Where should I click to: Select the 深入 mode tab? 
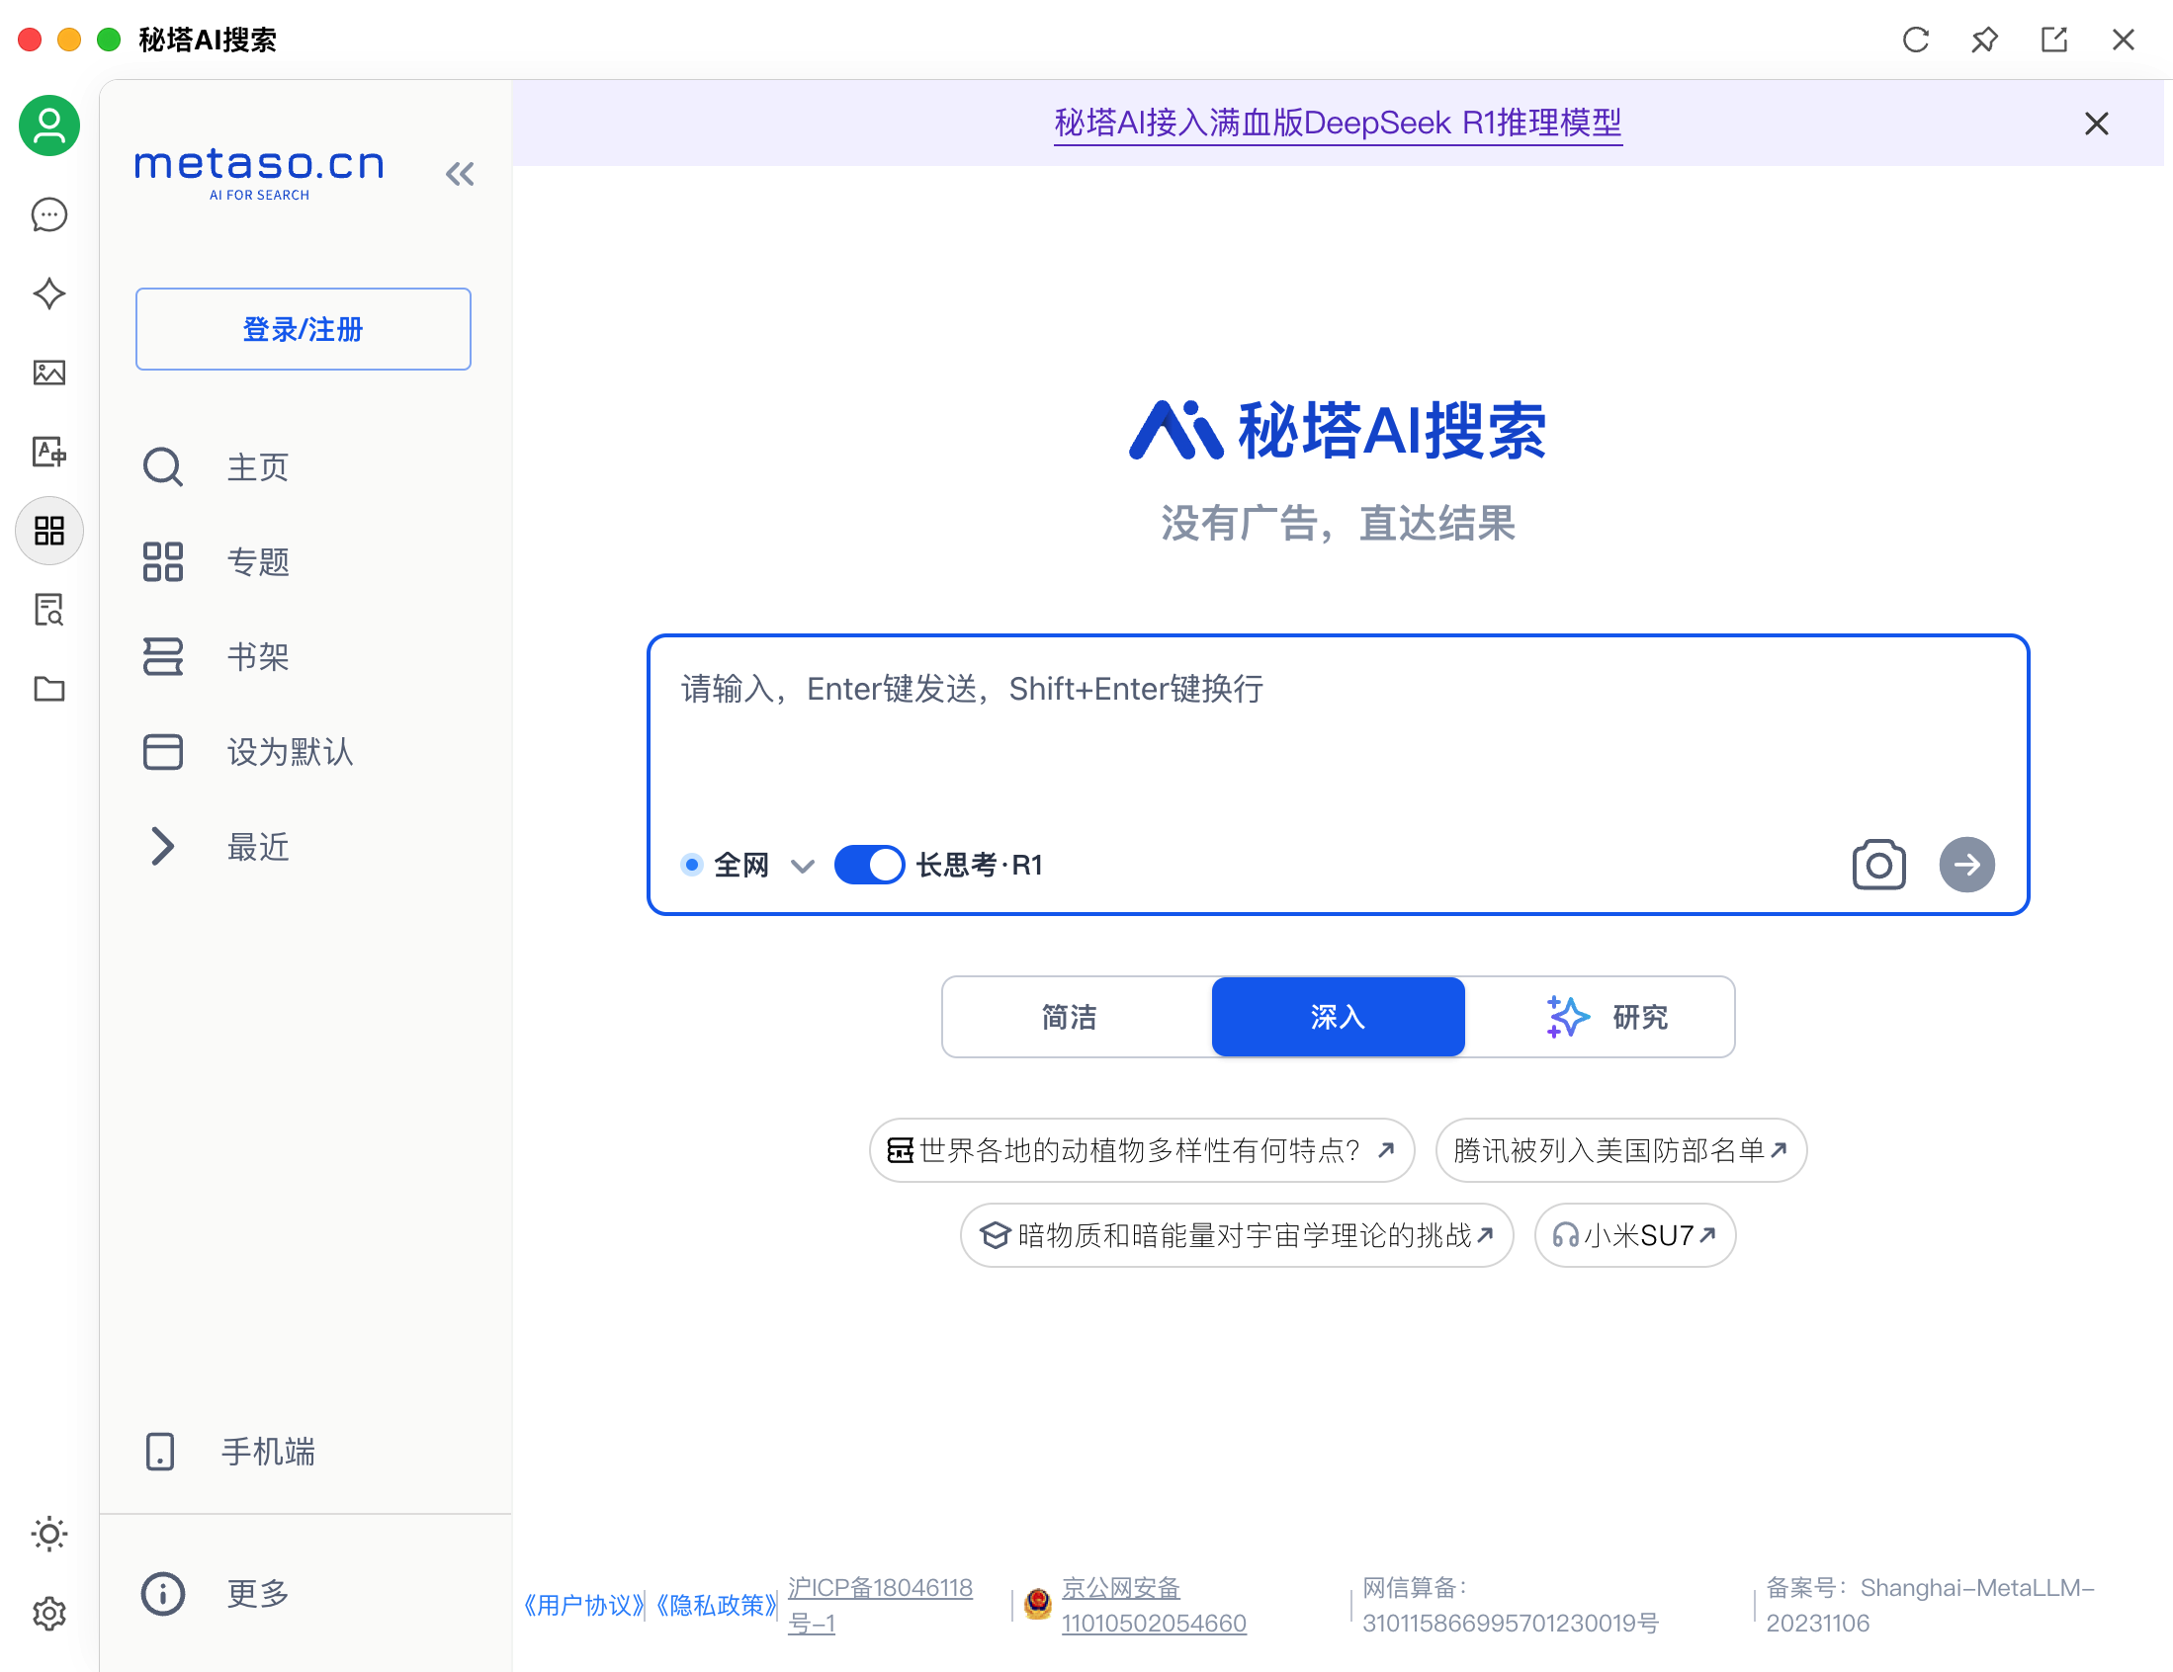(1338, 1017)
